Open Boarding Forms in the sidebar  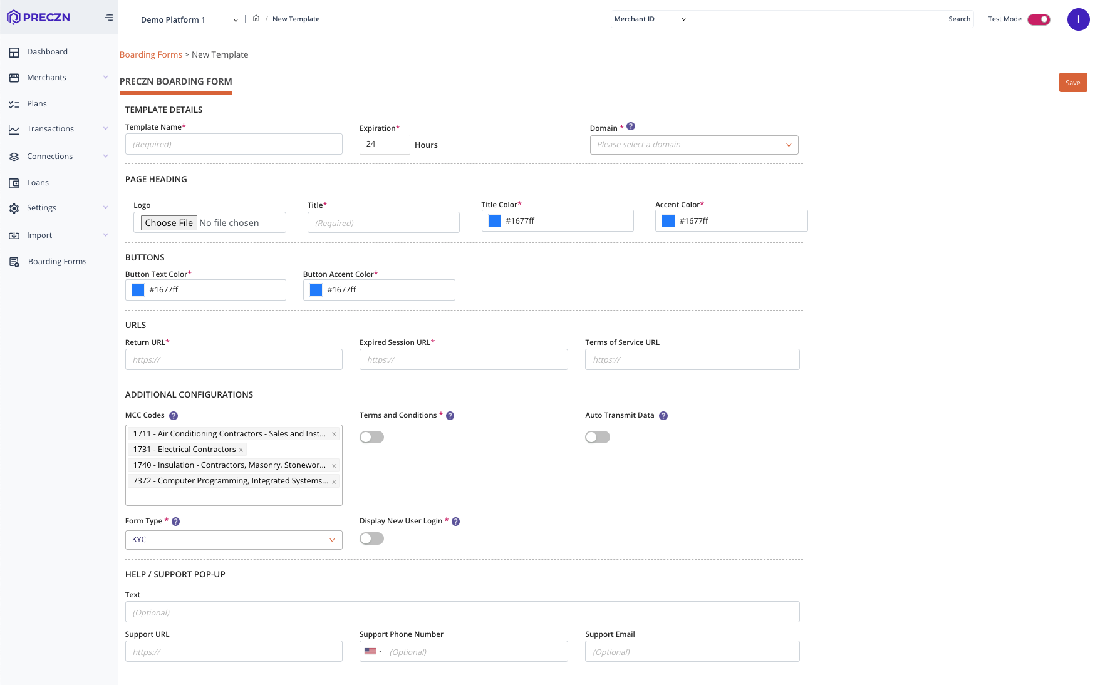[x=57, y=262]
